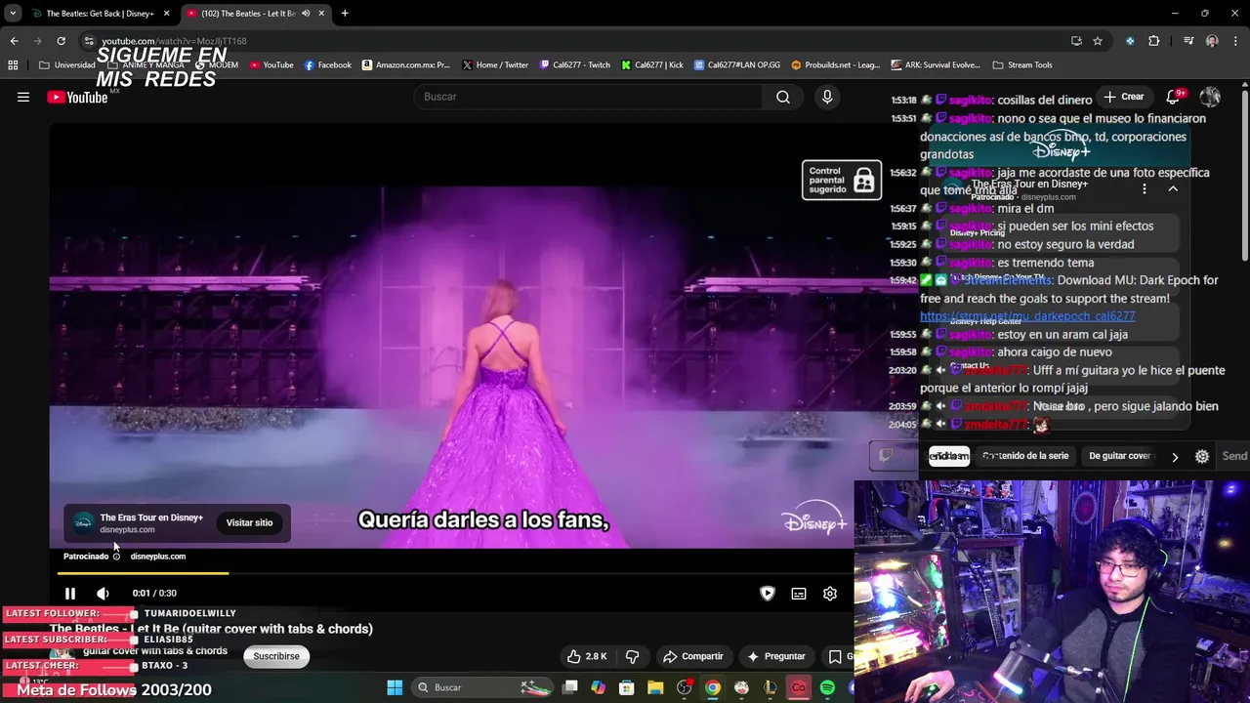
Task: Open the Home / Twitter bookmark
Action: click(495, 65)
